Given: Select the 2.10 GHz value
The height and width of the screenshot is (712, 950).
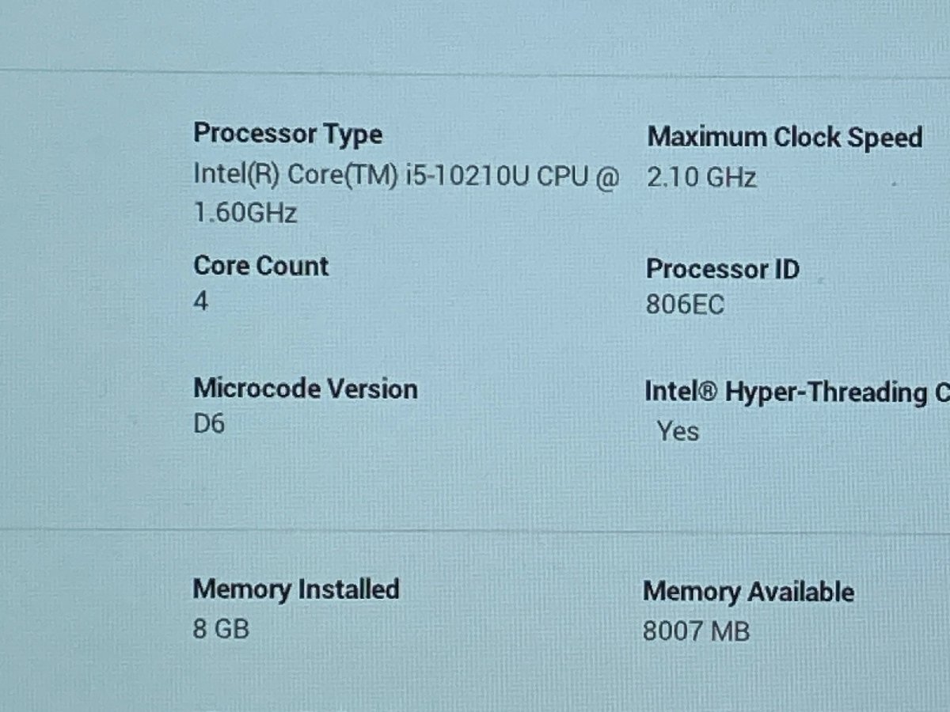Looking at the screenshot, I should (701, 177).
